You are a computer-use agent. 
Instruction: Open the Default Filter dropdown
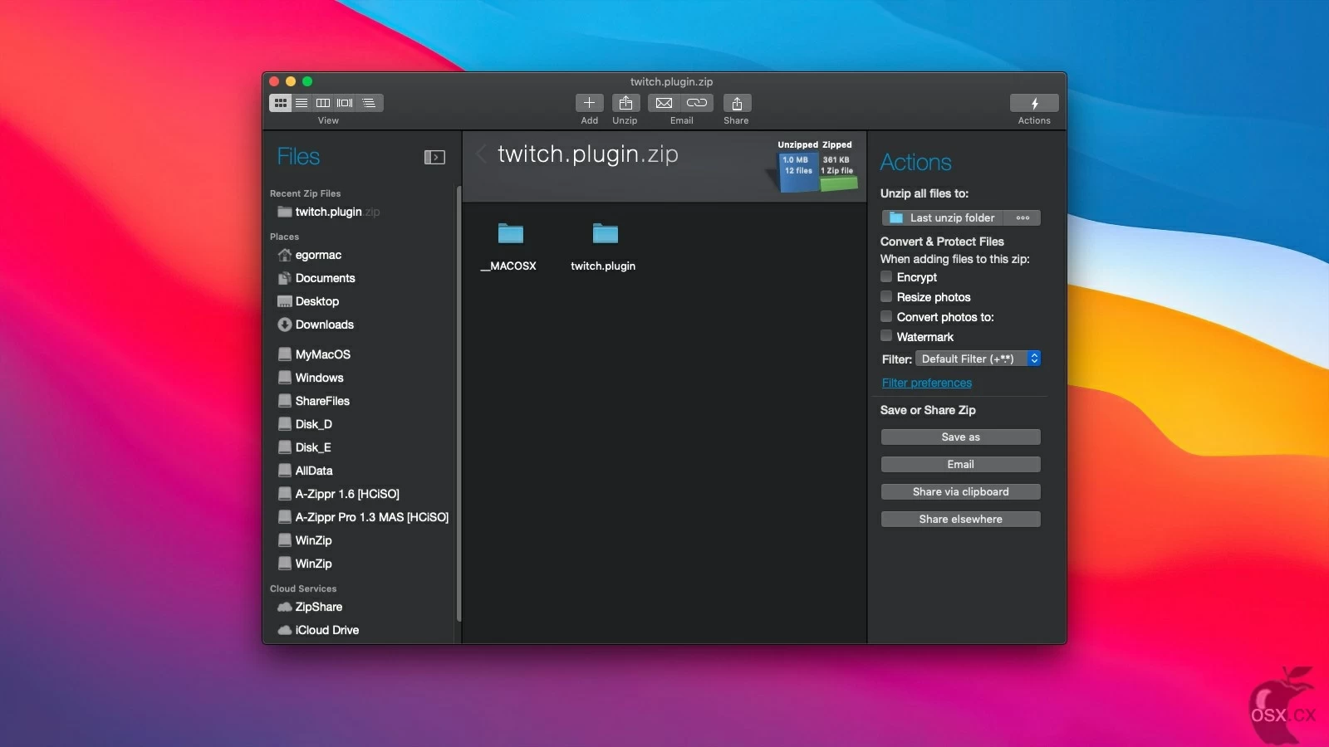(x=978, y=359)
